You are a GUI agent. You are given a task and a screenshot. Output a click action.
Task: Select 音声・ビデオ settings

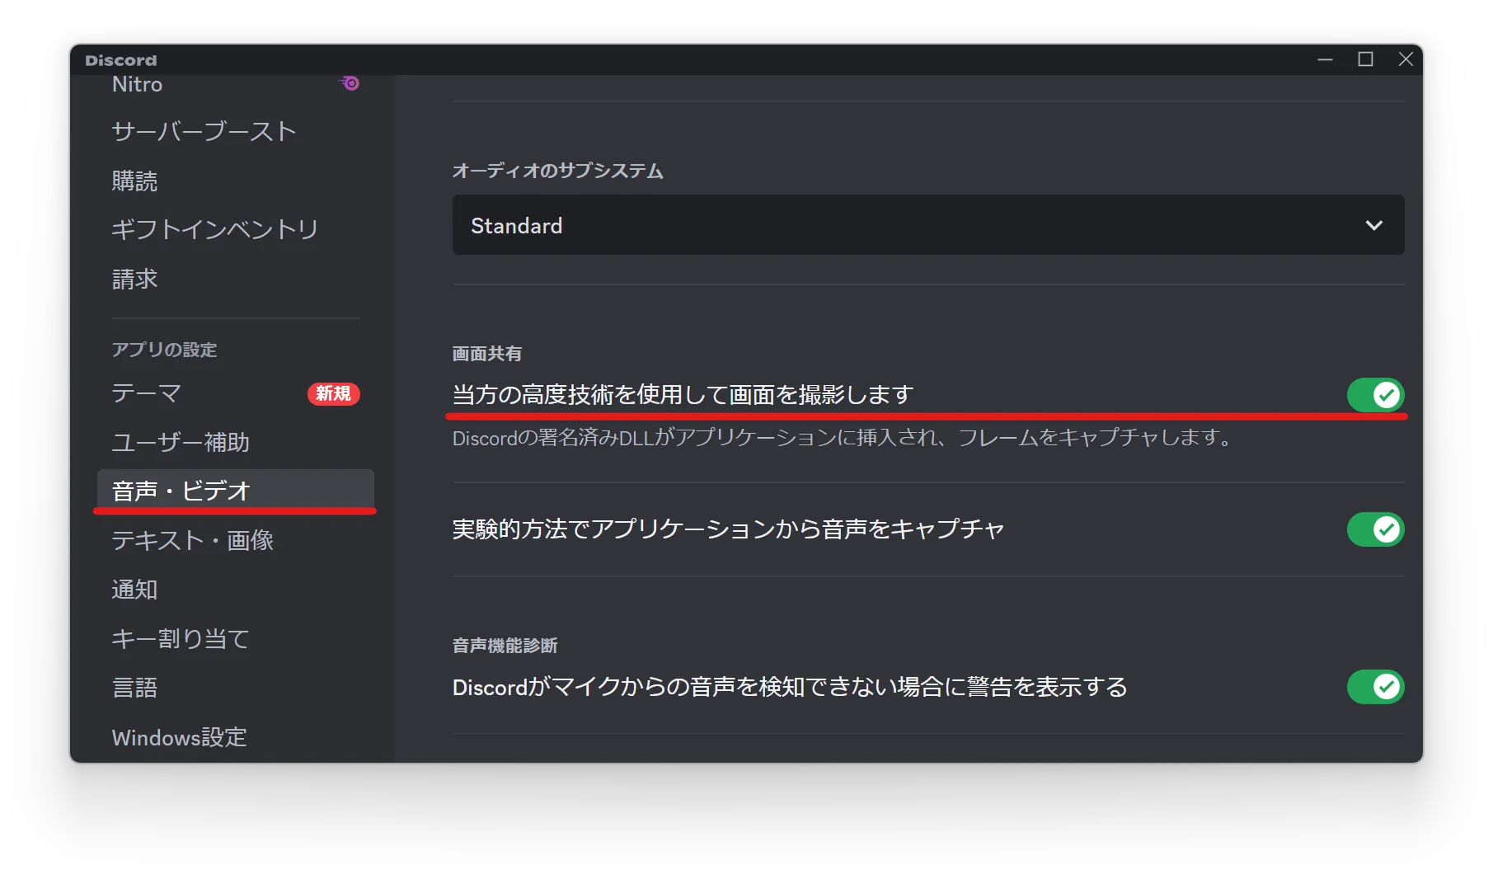235,491
